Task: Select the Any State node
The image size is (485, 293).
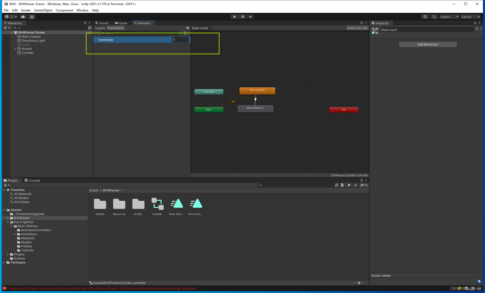Action: click(x=209, y=92)
